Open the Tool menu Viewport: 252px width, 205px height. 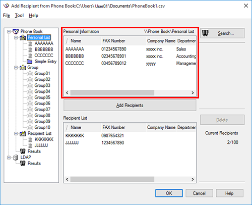pos(19,16)
